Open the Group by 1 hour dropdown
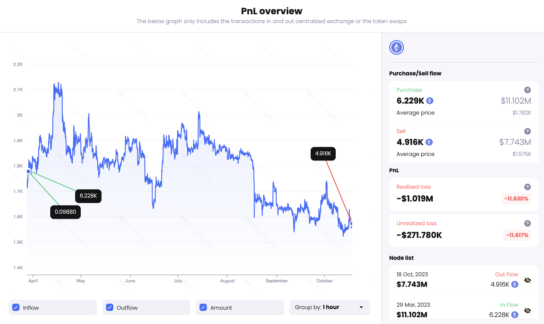Viewport: 544px width, 324px height. pyautogui.click(x=330, y=307)
